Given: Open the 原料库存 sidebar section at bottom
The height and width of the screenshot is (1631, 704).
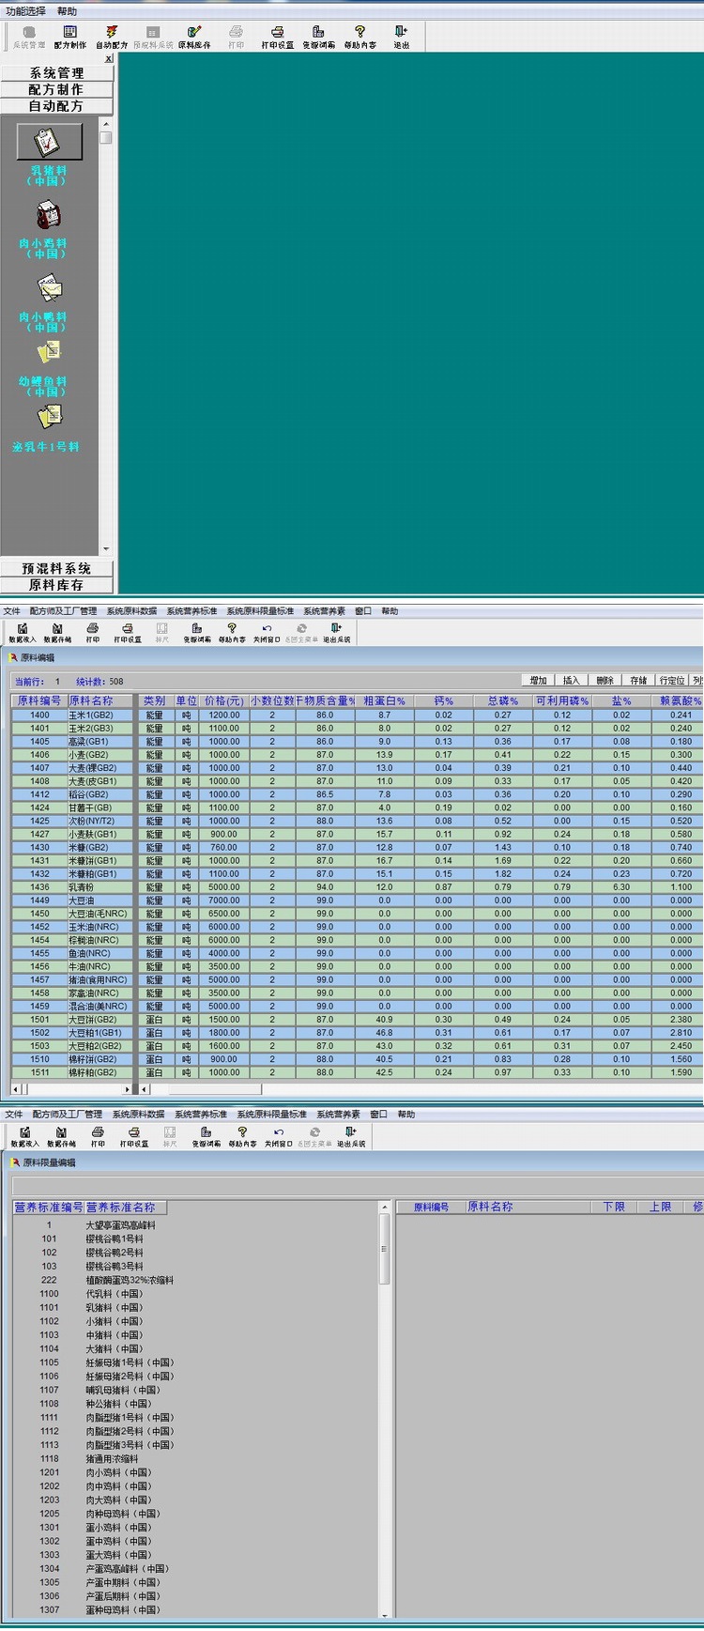Looking at the screenshot, I should point(56,585).
